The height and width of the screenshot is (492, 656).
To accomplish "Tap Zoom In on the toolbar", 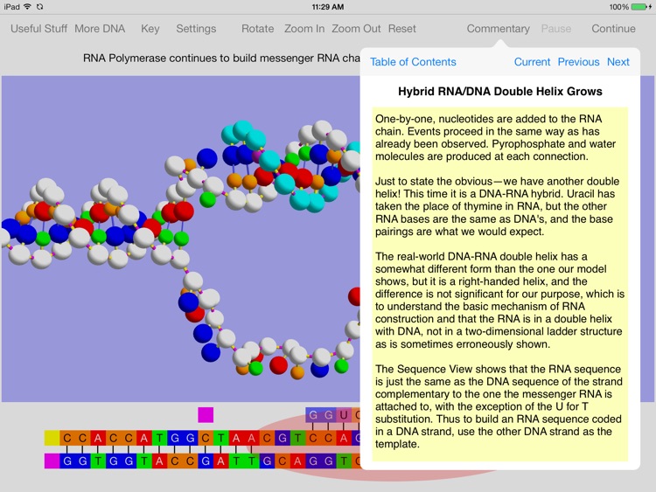I will (x=304, y=29).
